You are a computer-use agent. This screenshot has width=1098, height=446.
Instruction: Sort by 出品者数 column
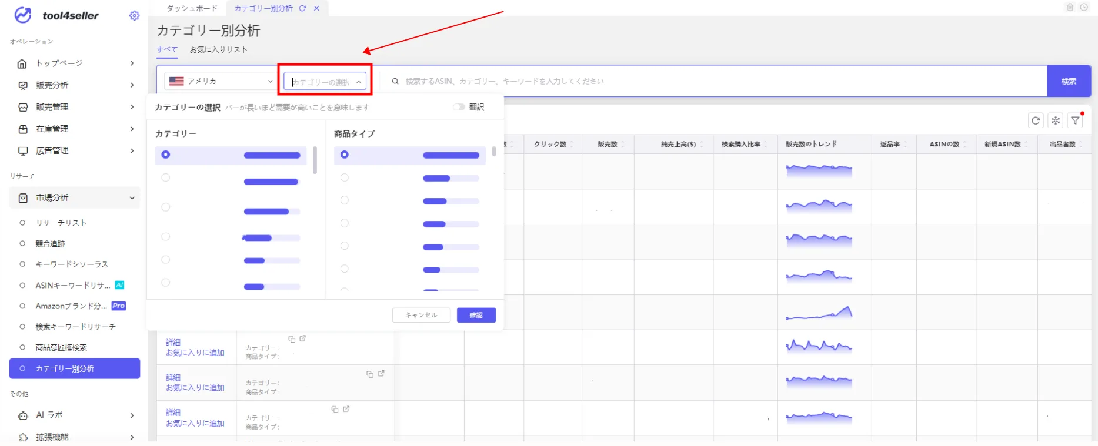coord(1081,144)
